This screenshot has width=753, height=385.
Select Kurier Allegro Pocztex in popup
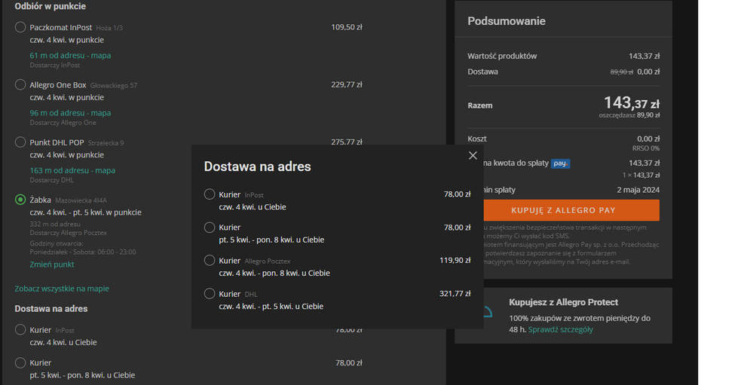210,260
